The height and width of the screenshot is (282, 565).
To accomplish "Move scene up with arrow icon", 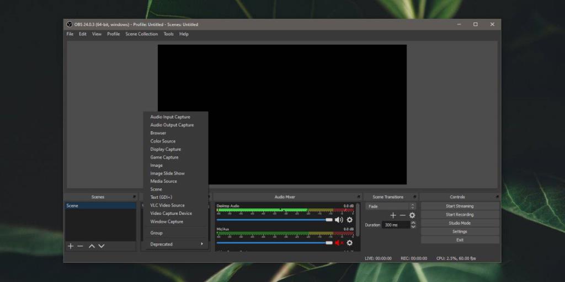I will (x=92, y=246).
